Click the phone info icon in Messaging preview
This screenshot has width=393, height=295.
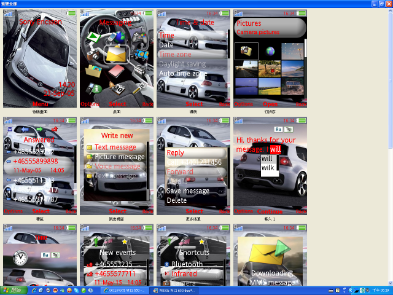(x=94, y=88)
